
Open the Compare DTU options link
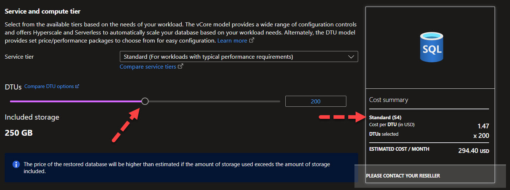[49, 87]
